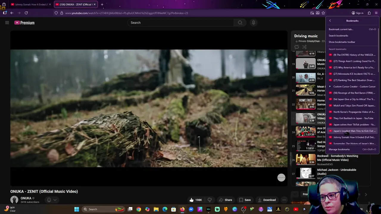Open YouTube app icon in taskbar
This screenshot has width=381, height=214.
[296, 209]
